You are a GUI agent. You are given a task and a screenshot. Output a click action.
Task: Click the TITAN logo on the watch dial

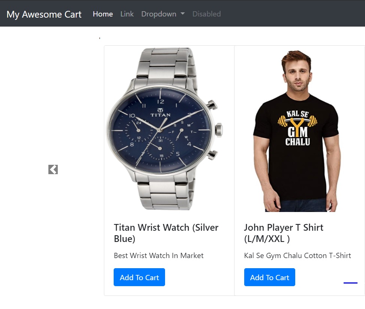coord(161,113)
